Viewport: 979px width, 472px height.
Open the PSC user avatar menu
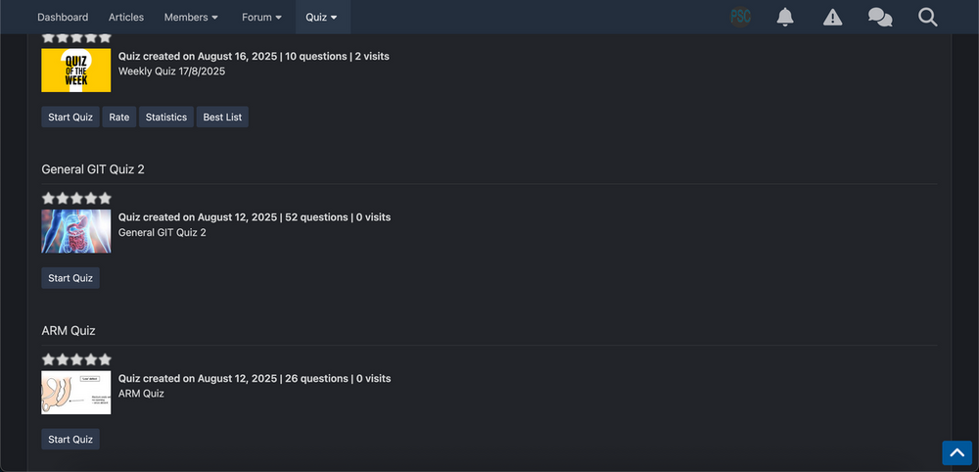[740, 17]
